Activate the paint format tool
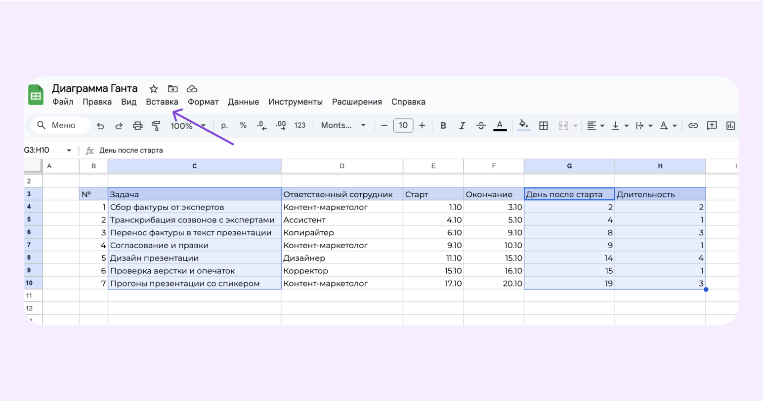This screenshot has height=401, width=763. pos(156,126)
